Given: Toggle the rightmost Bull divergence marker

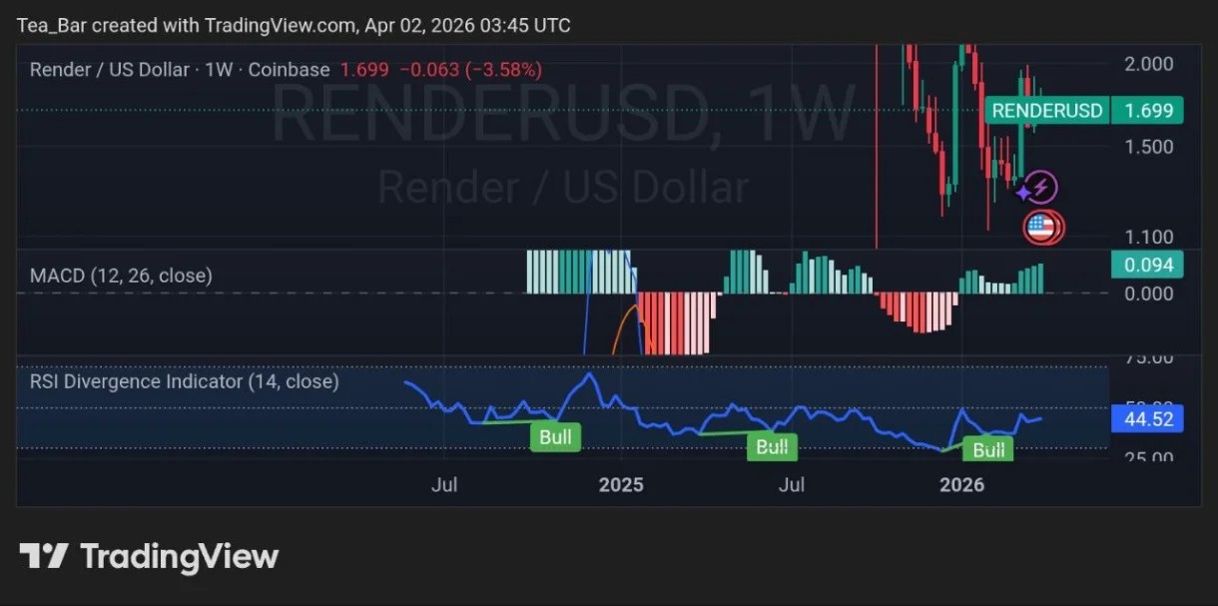Looking at the screenshot, I should (x=987, y=450).
